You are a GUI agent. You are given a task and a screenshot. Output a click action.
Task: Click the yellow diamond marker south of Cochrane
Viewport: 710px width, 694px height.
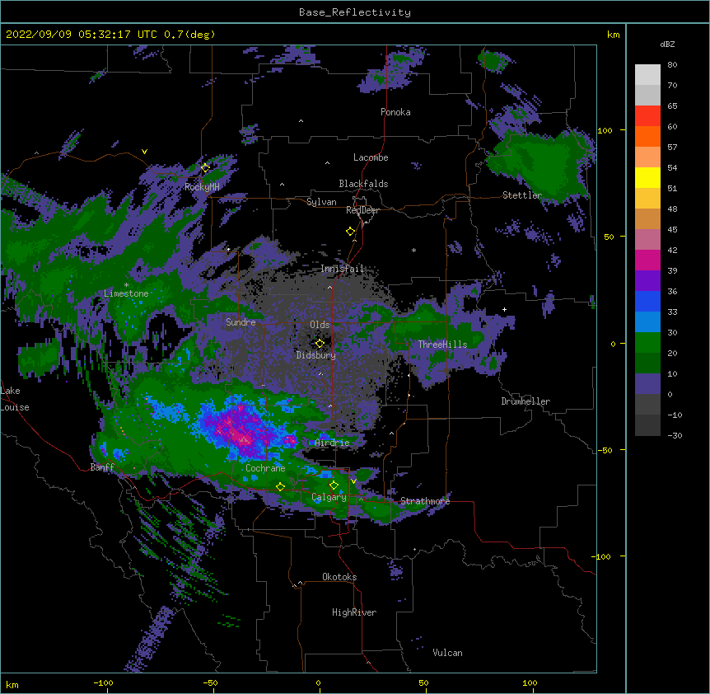[x=280, y=487]
